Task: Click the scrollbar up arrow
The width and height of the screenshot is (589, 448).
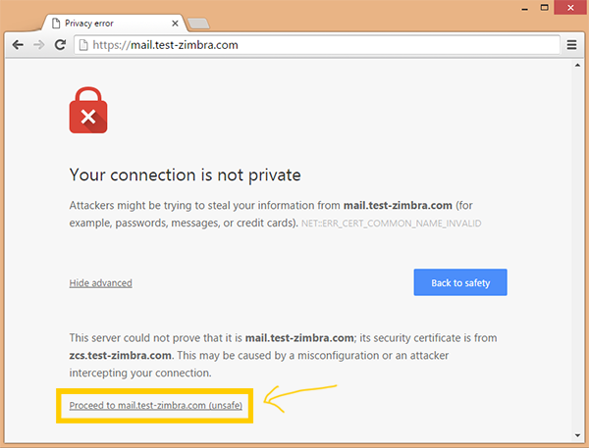Action: coord(577,66)
